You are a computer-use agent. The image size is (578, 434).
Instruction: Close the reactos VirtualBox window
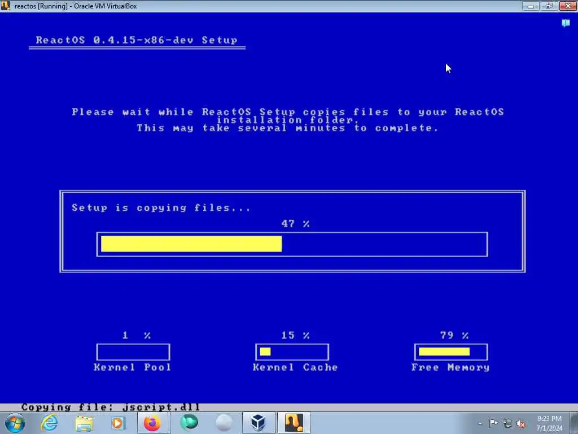[x=568, y=6]
